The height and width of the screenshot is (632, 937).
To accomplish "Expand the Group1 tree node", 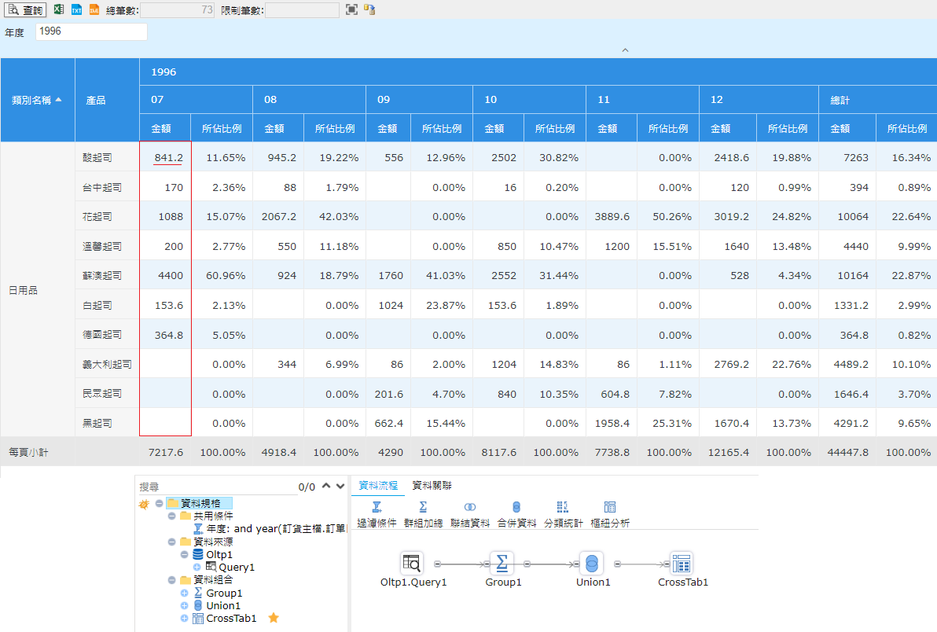I will (184, 593).
